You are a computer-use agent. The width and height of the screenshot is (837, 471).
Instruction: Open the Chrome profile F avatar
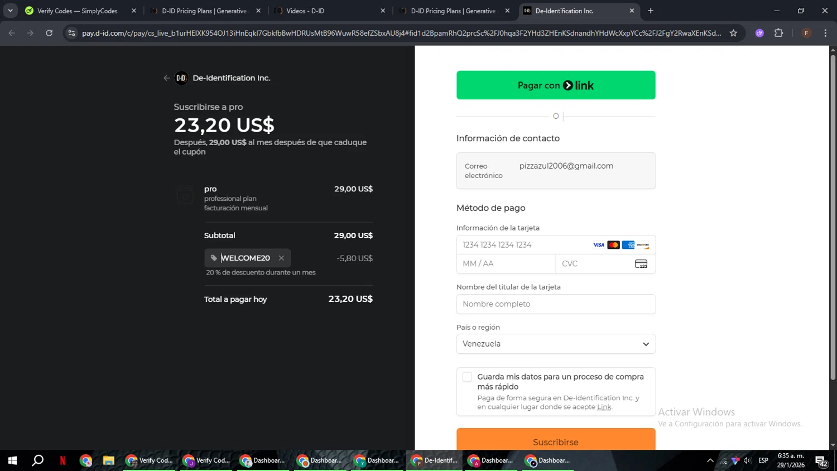point(806,33)
